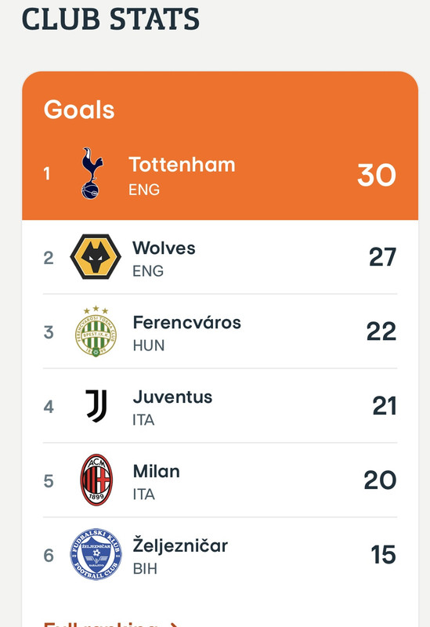The width and height of the screenshot is (430, 627).
Task: Click the Juventus J logo
Action: click(96, 406)
